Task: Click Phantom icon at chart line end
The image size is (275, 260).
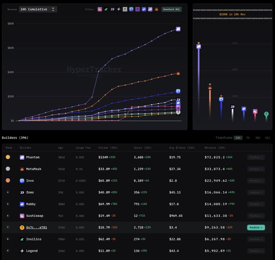Action: [x=178, y=29]
